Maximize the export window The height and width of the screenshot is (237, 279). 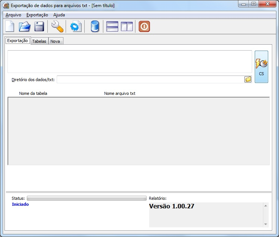pos(254,4)
